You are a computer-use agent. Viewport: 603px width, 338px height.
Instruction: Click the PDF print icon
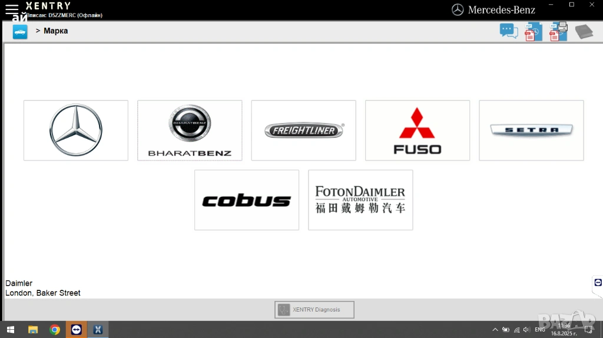point(558,31)
